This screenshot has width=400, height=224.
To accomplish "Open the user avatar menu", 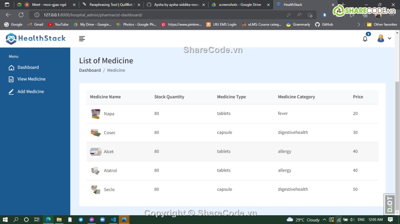I will tap(381, 39).
